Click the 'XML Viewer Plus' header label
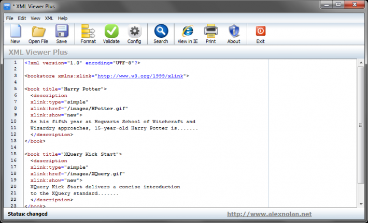368x223 pixels. (38, 52)
